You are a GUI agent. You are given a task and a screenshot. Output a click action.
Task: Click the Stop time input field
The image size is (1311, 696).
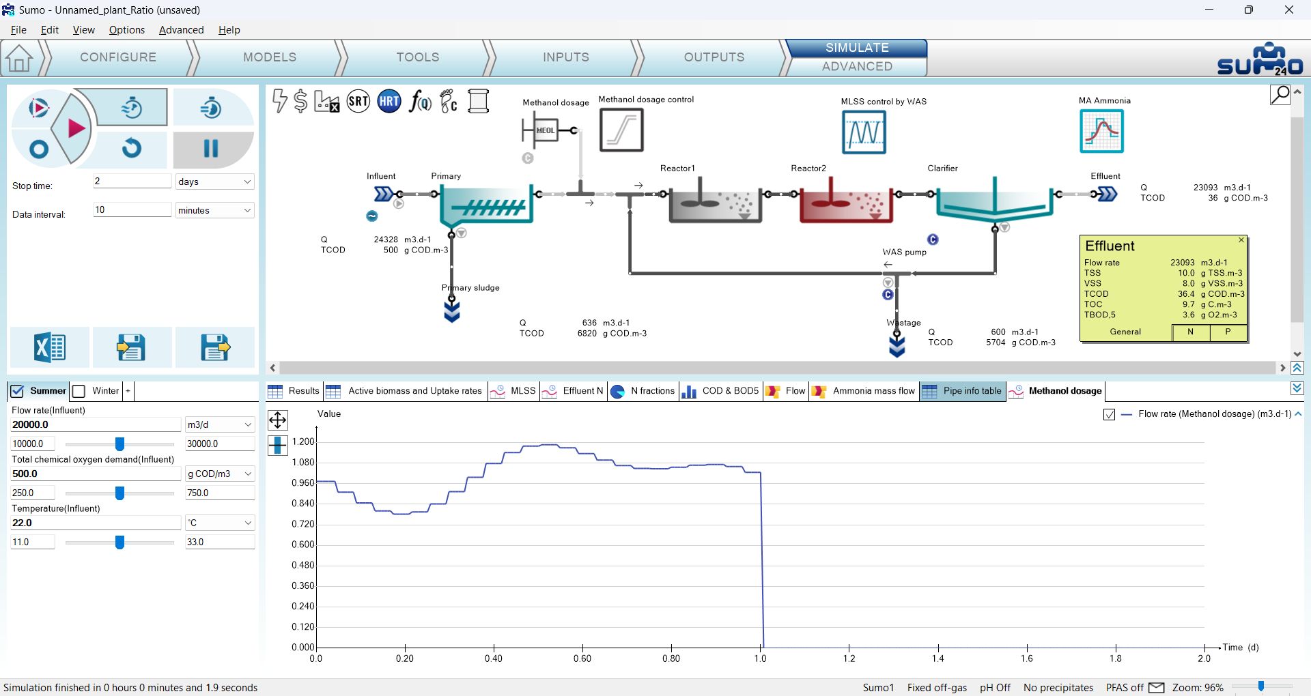pyautogui.click(x=132, y=181)
